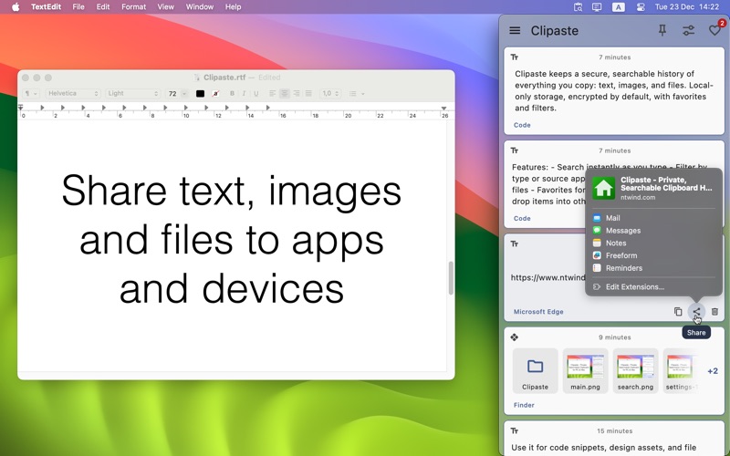The height and width of the screenshot is (456, 730).
Task: Open the Apple menu
Action: click(16, 6)
